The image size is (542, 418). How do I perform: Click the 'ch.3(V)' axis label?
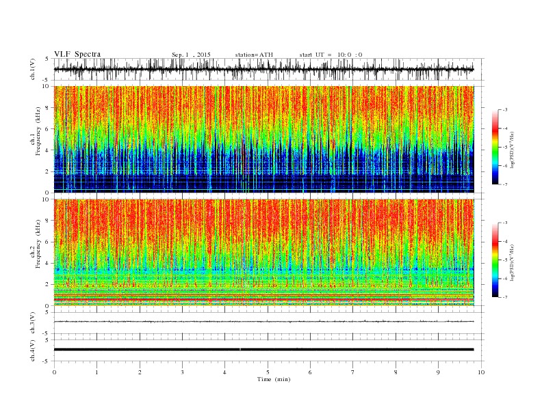(33, 323)
